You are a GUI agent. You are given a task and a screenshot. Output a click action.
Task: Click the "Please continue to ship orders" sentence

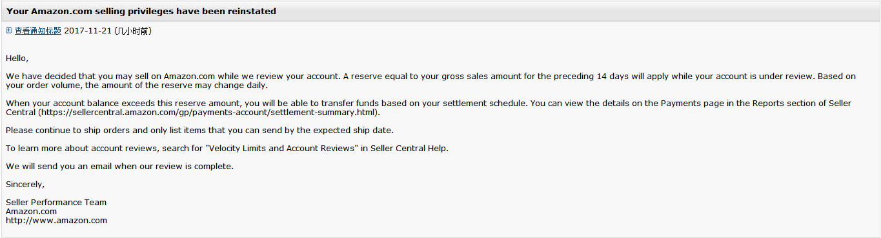click(x=199, y=131)
